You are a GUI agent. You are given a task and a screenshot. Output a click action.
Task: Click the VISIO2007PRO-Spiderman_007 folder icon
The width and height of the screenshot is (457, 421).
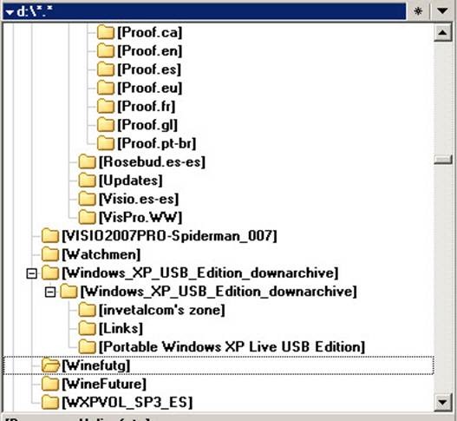[49, 236]
